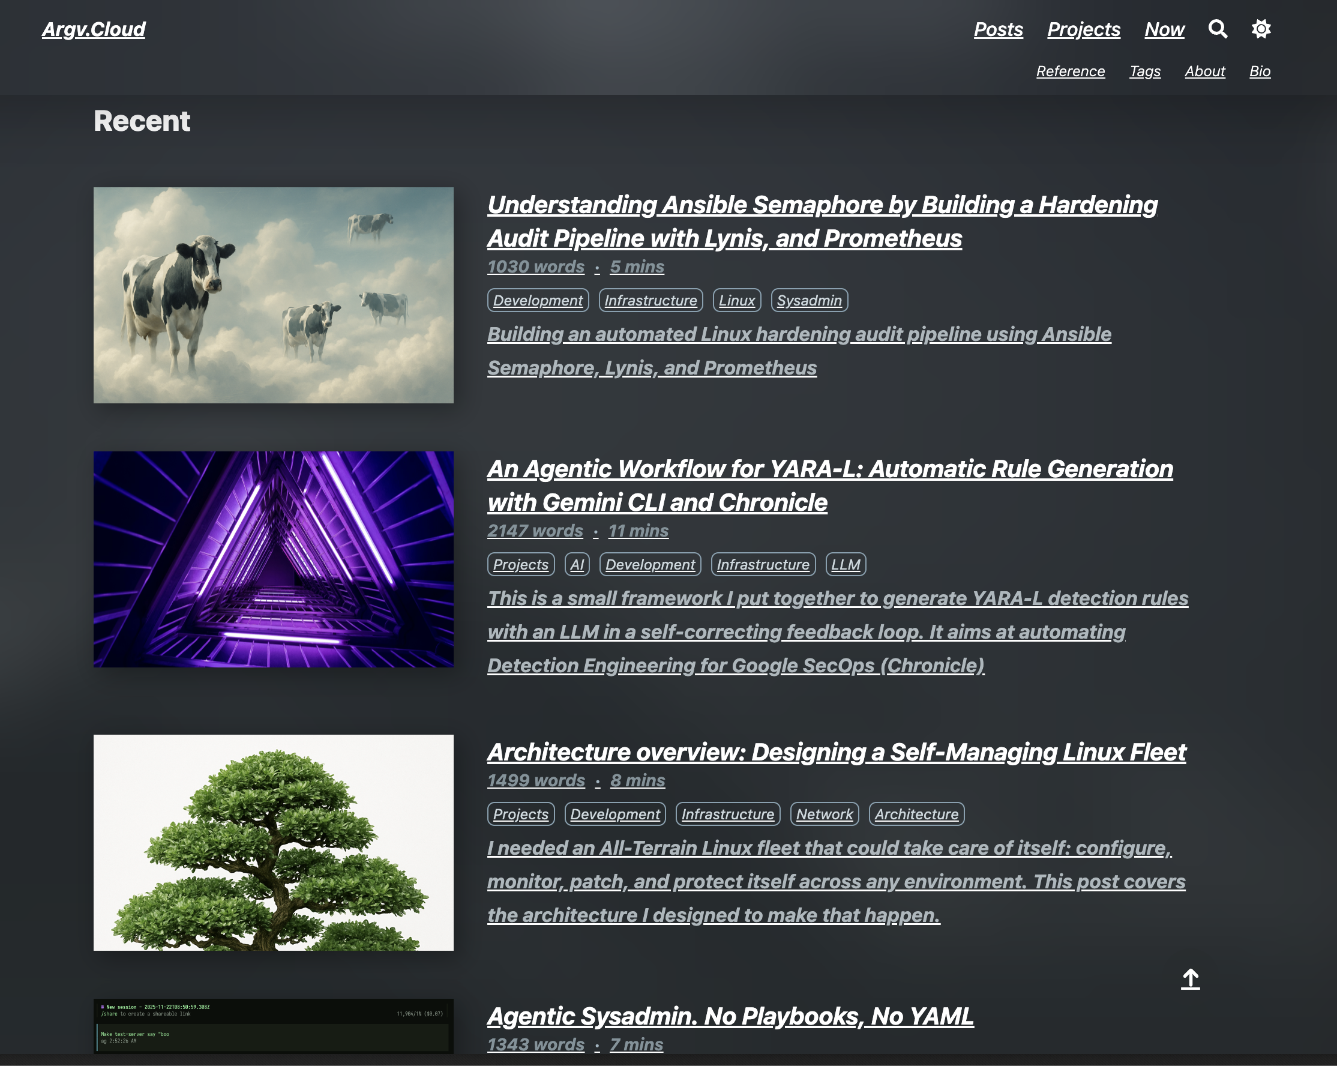Filter posts by the LLM tag
The image size is (1337, 1066).
pyautogui.click(x=846, y=564)
